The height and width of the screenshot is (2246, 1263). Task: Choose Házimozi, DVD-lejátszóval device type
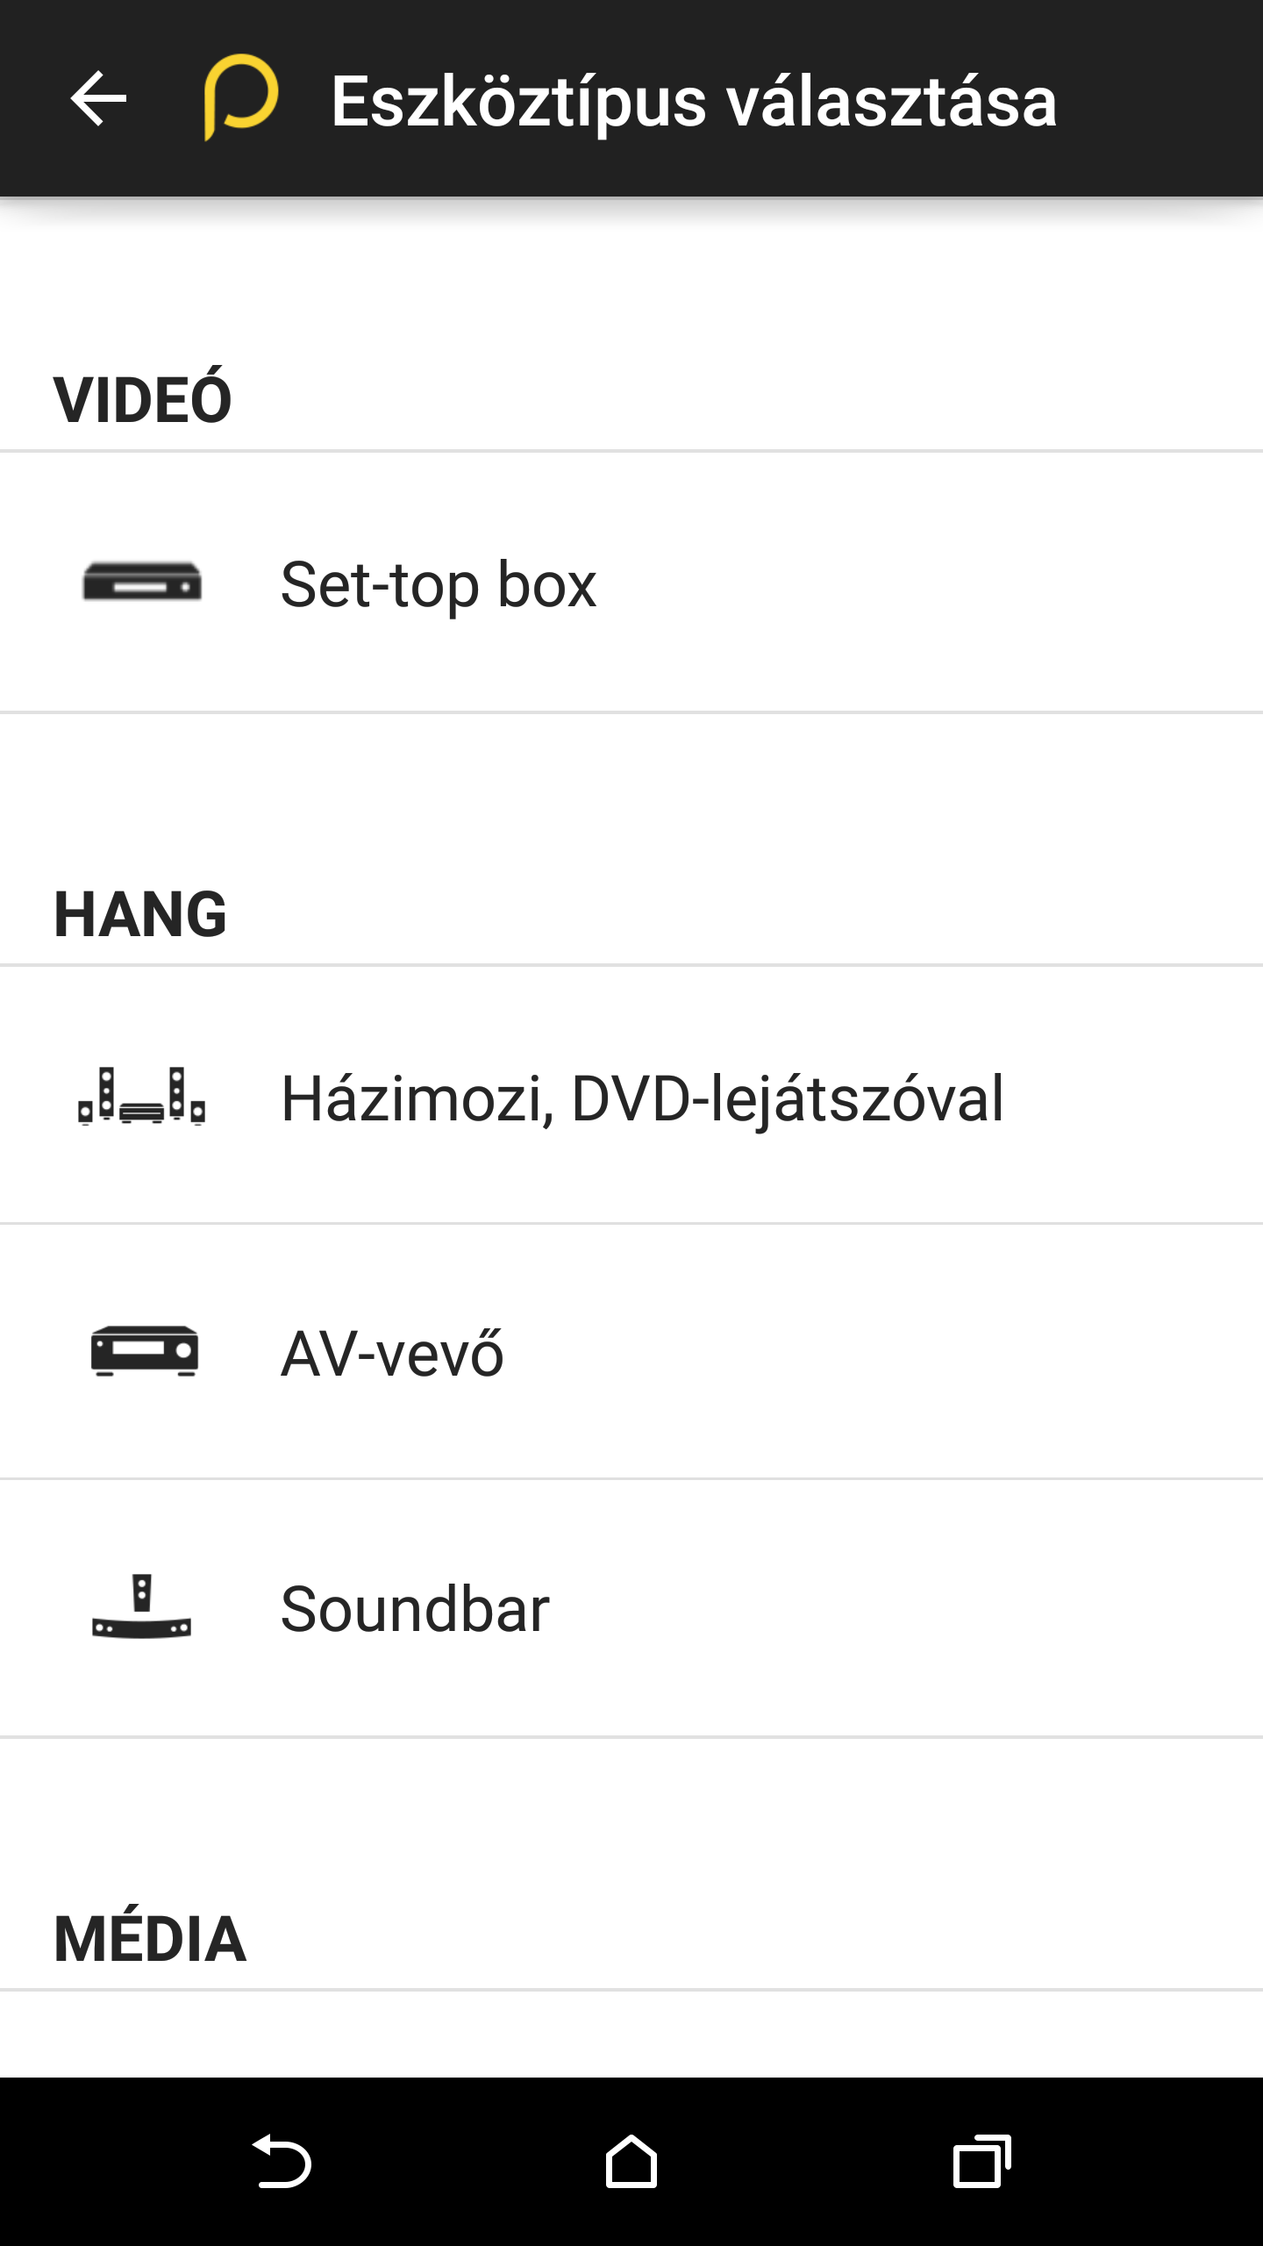631,1096
